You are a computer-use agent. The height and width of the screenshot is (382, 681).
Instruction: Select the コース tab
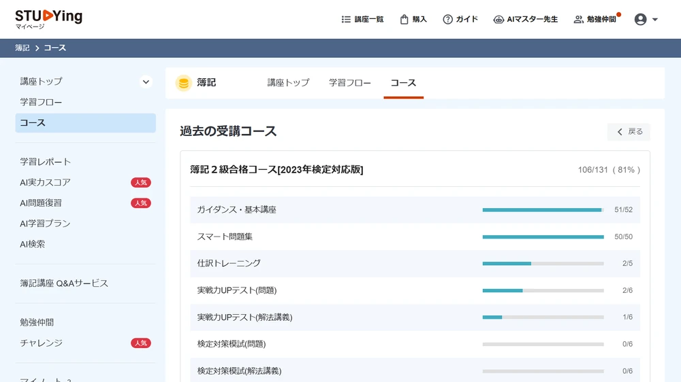[403, 82]
